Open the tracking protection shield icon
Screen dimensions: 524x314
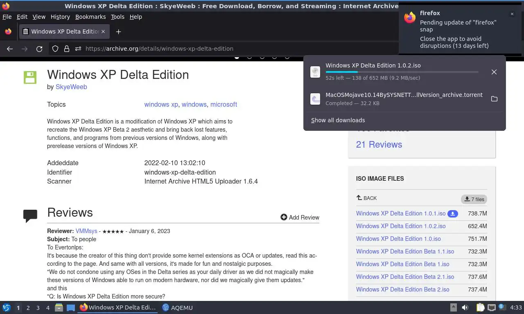click(55, 49)
